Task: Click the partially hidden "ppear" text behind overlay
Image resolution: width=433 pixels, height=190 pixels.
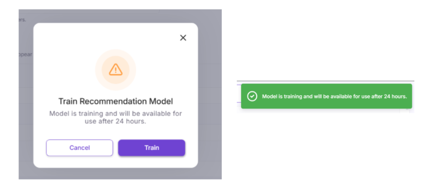Action: [25, 54]
